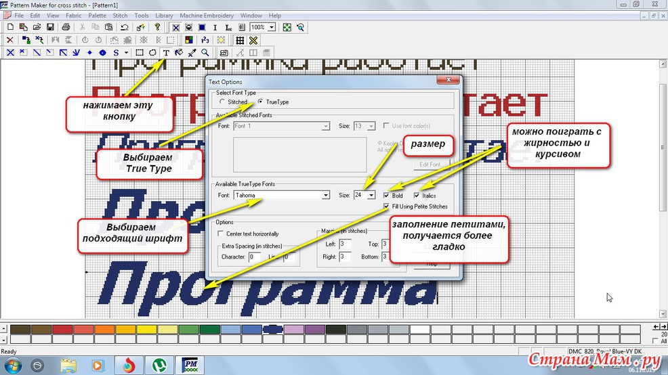Open Pattern Maker PM taskbar icon
Viewport: 668px width, 375px height.
[190, 366]
